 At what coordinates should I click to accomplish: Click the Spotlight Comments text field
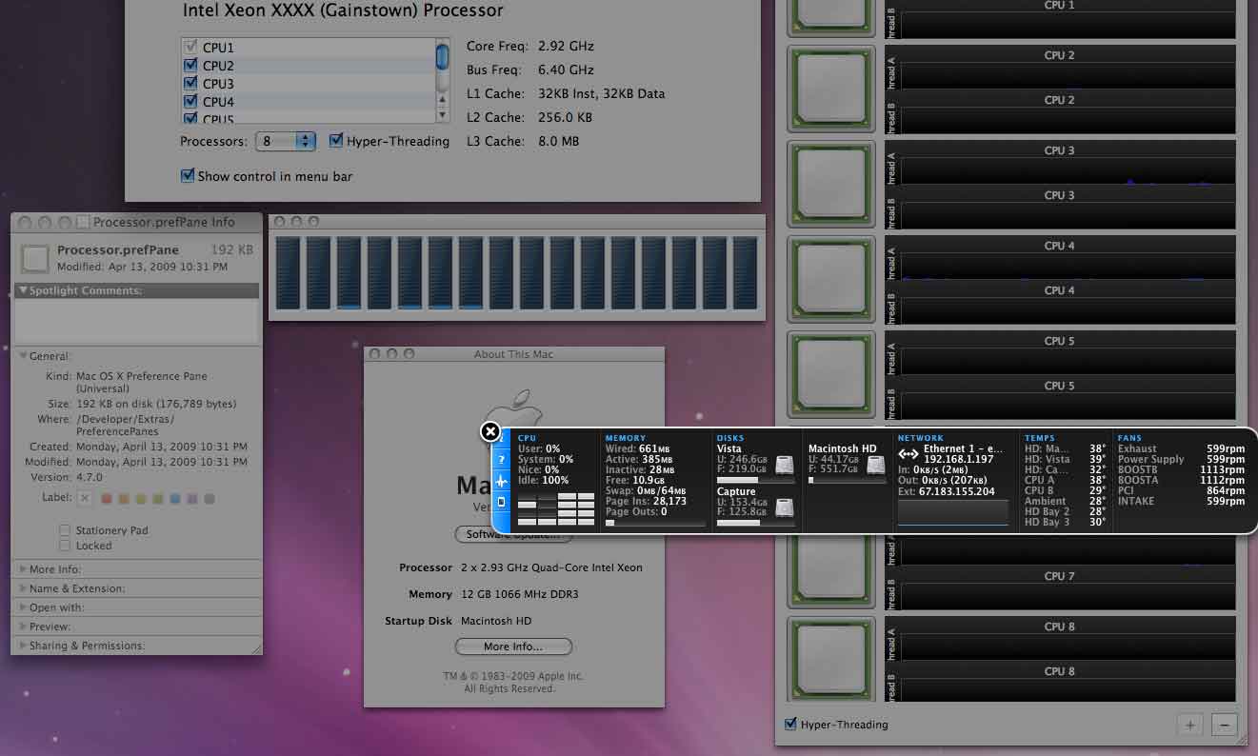(135, 322)
